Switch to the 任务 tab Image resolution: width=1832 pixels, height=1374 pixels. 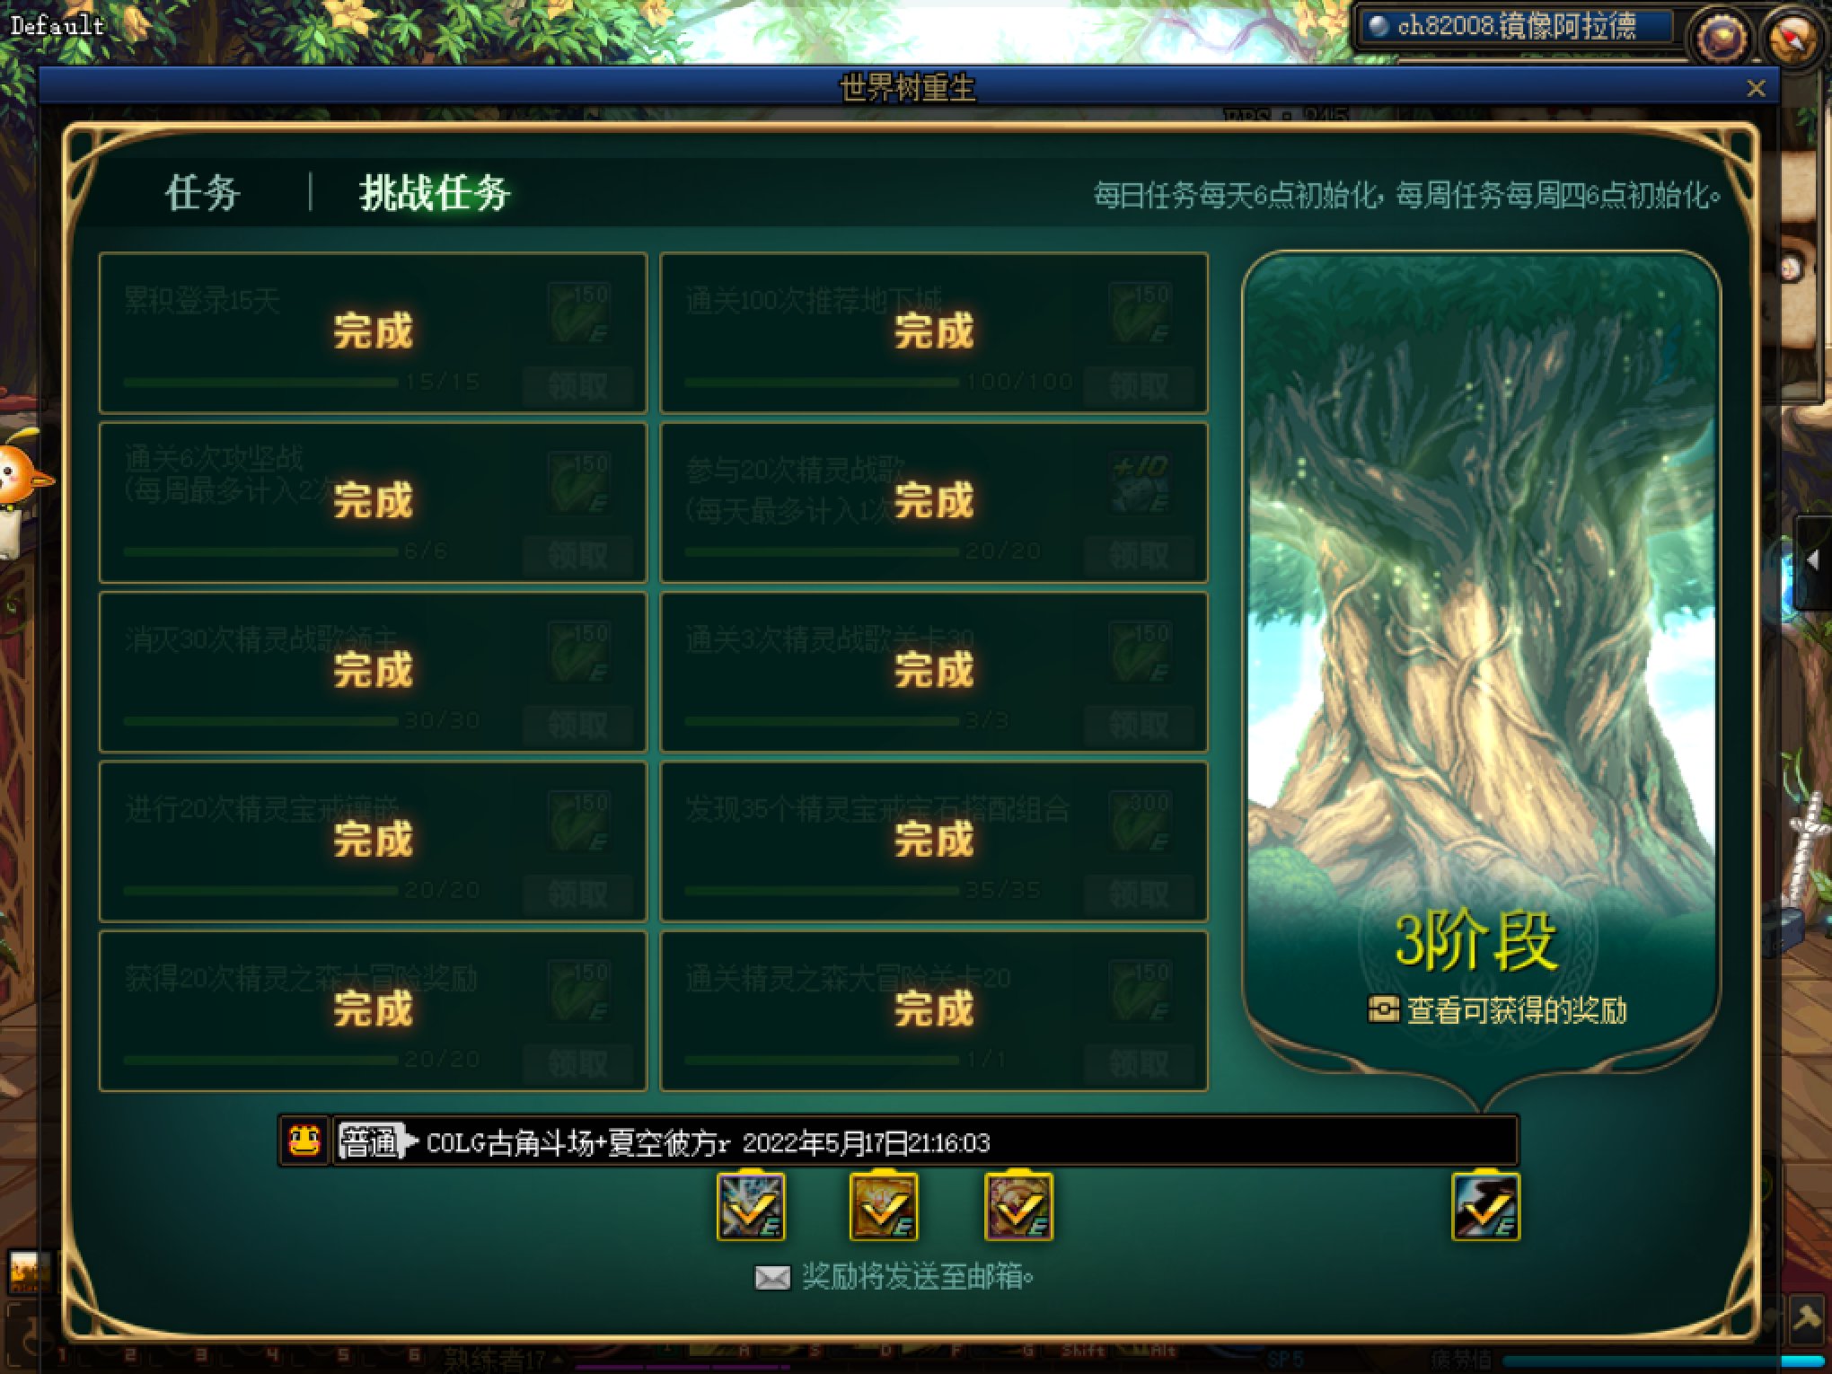(202, 193)
